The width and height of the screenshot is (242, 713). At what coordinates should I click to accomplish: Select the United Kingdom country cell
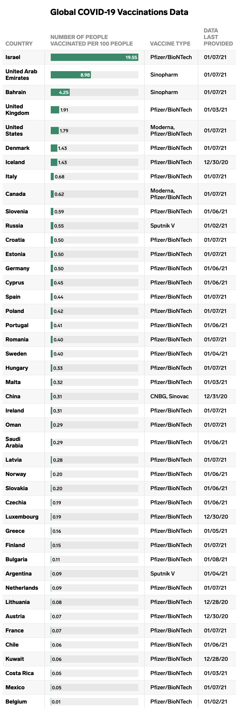click(17, 110)
